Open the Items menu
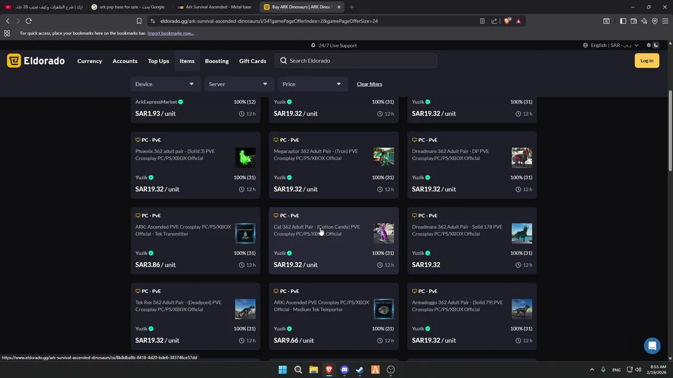The height and width of the screenshot is (378, 673). click(x=187, y=61)
